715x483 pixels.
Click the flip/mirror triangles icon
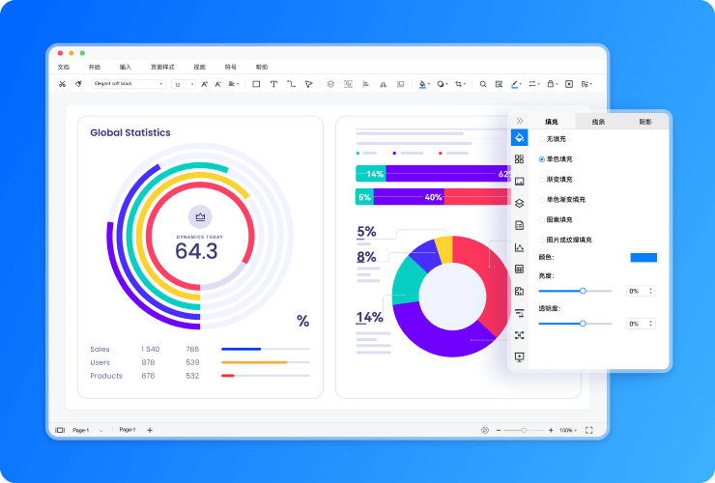[383, 84]
